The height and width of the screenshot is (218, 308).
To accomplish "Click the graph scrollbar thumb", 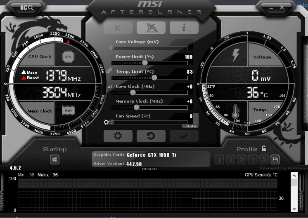I will (x=294, y=182).
